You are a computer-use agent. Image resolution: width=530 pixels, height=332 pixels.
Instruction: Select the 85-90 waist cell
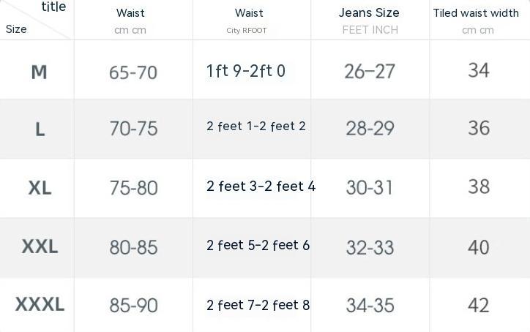133,305
